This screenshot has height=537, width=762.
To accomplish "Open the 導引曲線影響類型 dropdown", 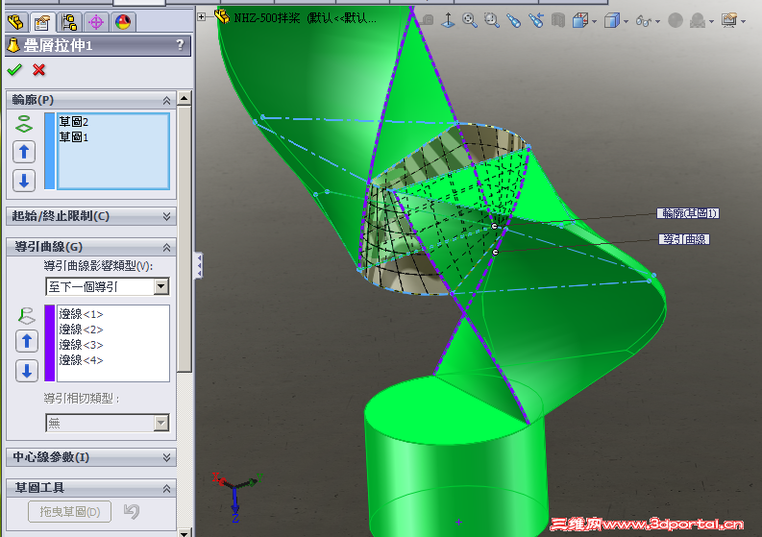I will coord(161,286).
